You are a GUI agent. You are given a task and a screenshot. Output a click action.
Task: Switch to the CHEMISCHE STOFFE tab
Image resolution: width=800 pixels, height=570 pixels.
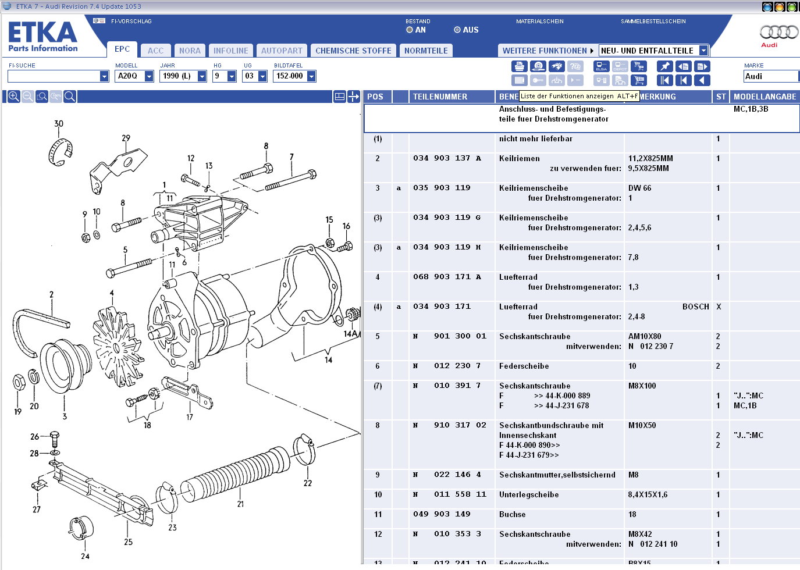[x=353, y=51]
